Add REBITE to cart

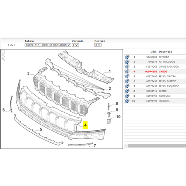[127, 91]
